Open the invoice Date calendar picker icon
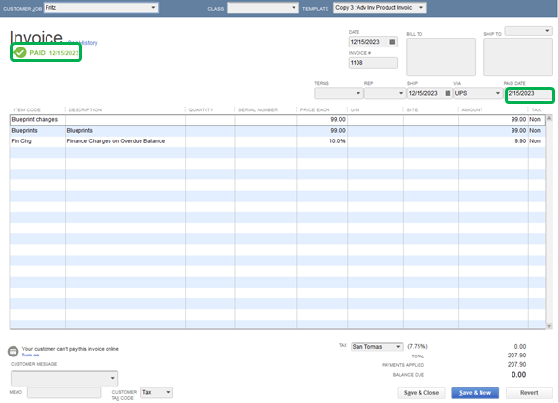Screen dimensions: 559x403 (392, 42)
